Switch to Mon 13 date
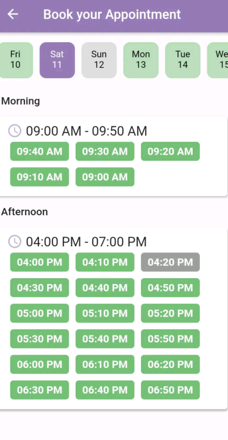 [141, 60]
